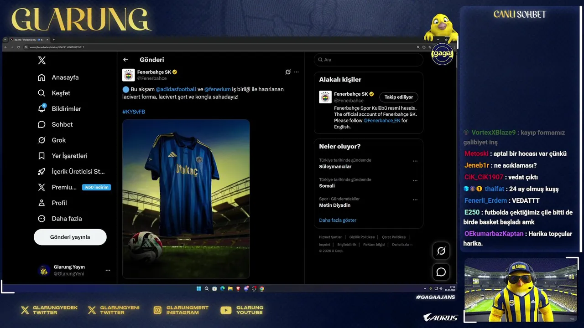This screenshot has width=584, height=328.
Task: Open Yer İşaretleri bookmarks
Action: point(63,156)
